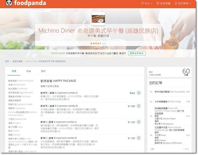The width and height of the screenshot is (198, 155).
Task: Add the $1 350 4 persons combo B
Action: tap(138, 138)
